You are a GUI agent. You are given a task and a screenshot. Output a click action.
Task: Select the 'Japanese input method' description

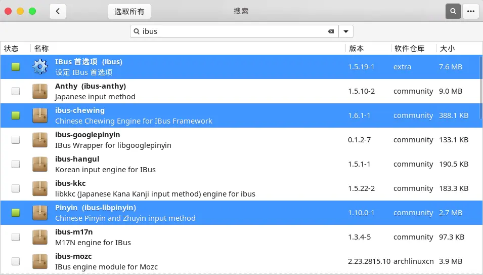95,97
